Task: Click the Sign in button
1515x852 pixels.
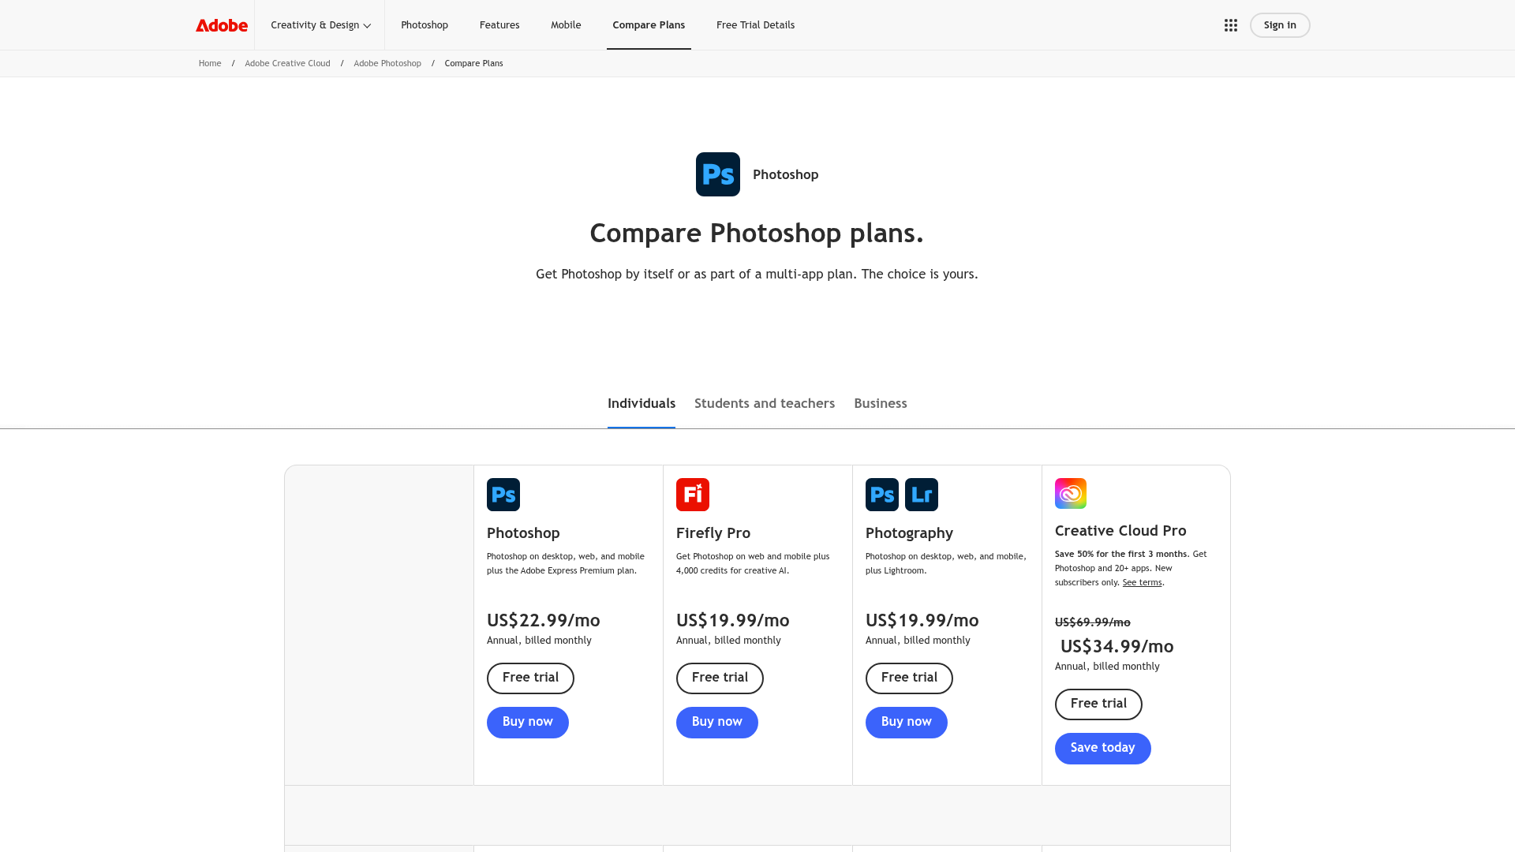Action: [1280, 25]
